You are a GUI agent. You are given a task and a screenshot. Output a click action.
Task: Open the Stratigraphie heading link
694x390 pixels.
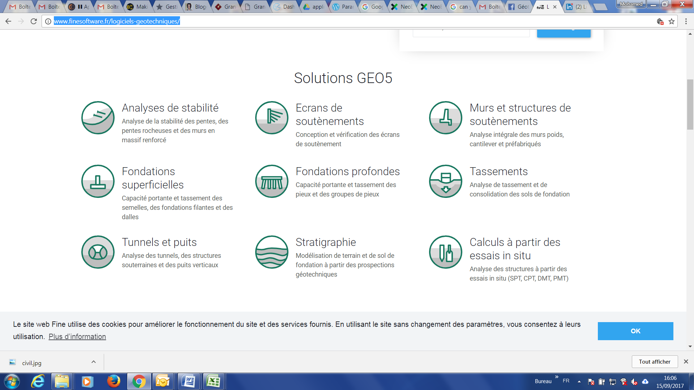click(x=326, y=242)
